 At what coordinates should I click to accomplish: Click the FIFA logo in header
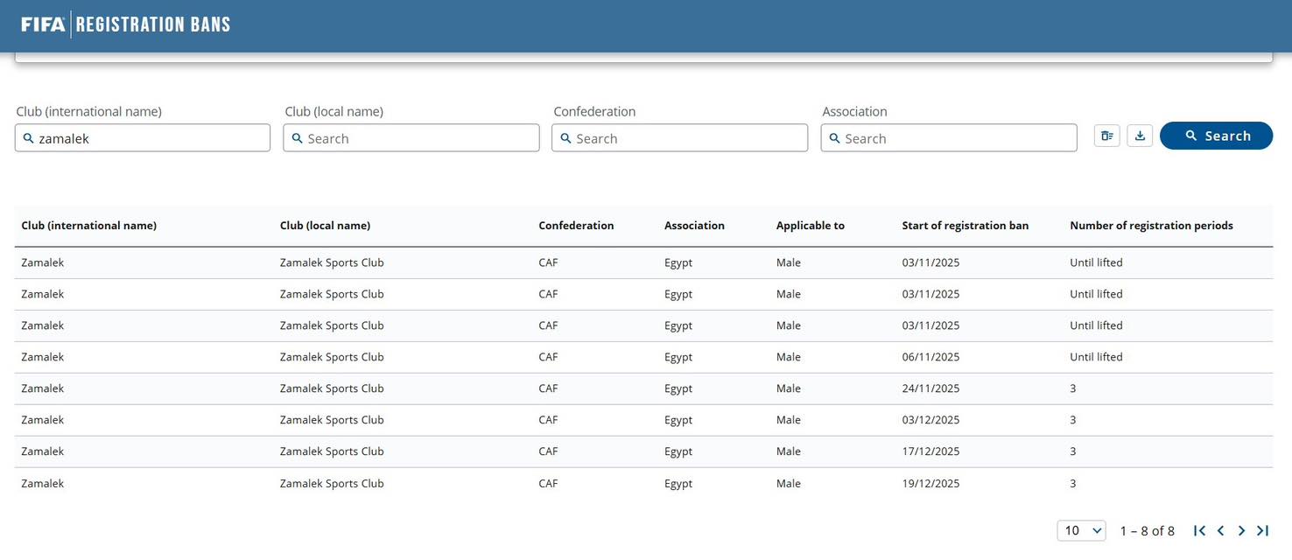[43, 24]
